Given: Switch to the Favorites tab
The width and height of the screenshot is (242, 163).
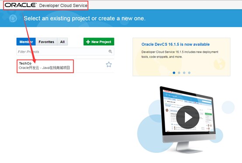Looking at the screenshot, I should pos(46,42).
